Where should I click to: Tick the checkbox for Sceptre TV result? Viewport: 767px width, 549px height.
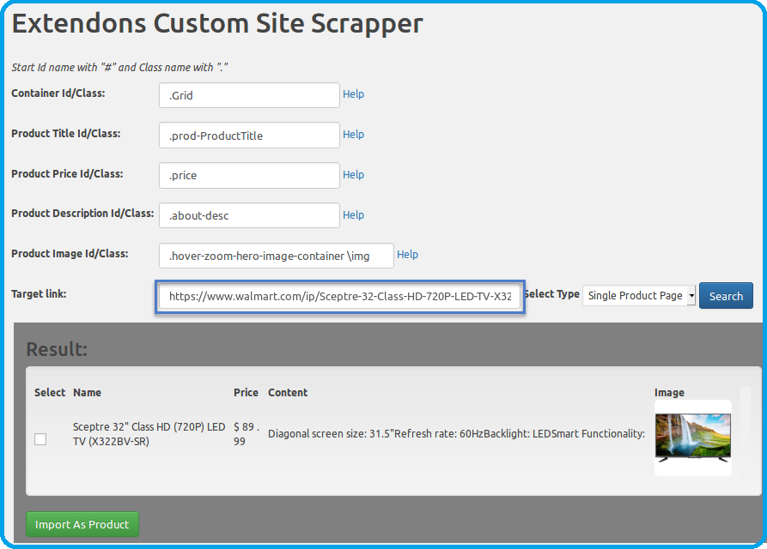pos(40,439)
